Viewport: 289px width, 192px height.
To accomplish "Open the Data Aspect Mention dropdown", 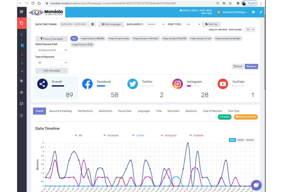I will pos(155,24).
